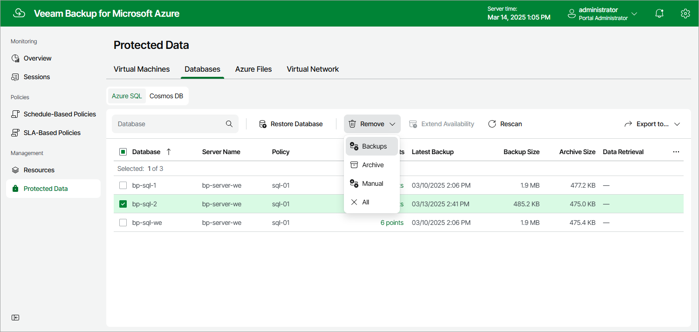
Task: Click the Archive Size column header
Action: [577, 152]
